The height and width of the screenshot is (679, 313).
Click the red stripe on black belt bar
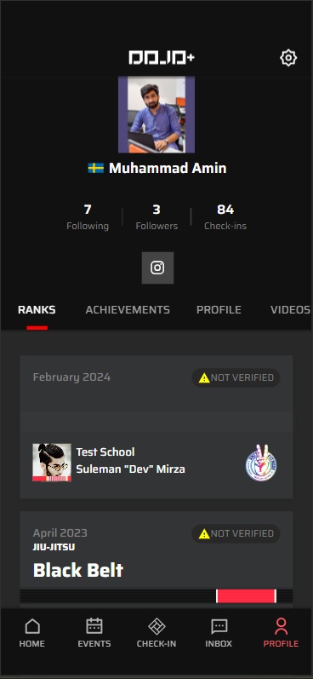(246, 596)
